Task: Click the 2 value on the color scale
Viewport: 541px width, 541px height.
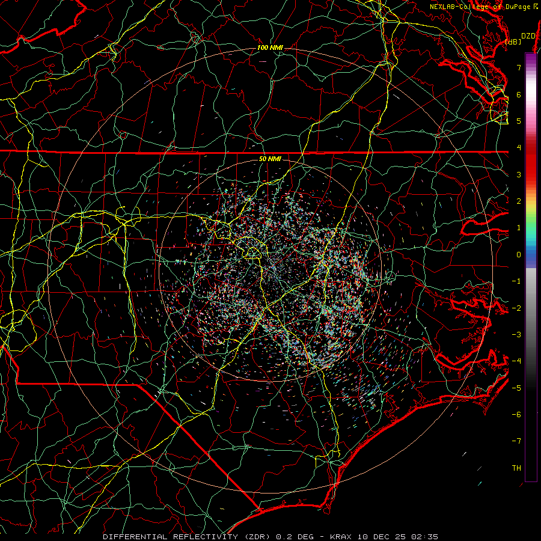Action: (519, 201)
